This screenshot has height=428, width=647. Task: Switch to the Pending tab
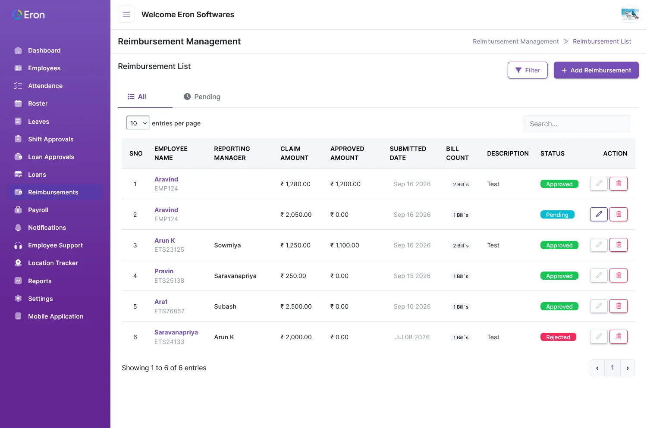(202, 97)
